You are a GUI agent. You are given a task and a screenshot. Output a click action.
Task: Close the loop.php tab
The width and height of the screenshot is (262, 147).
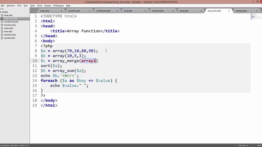coord(145,11)
